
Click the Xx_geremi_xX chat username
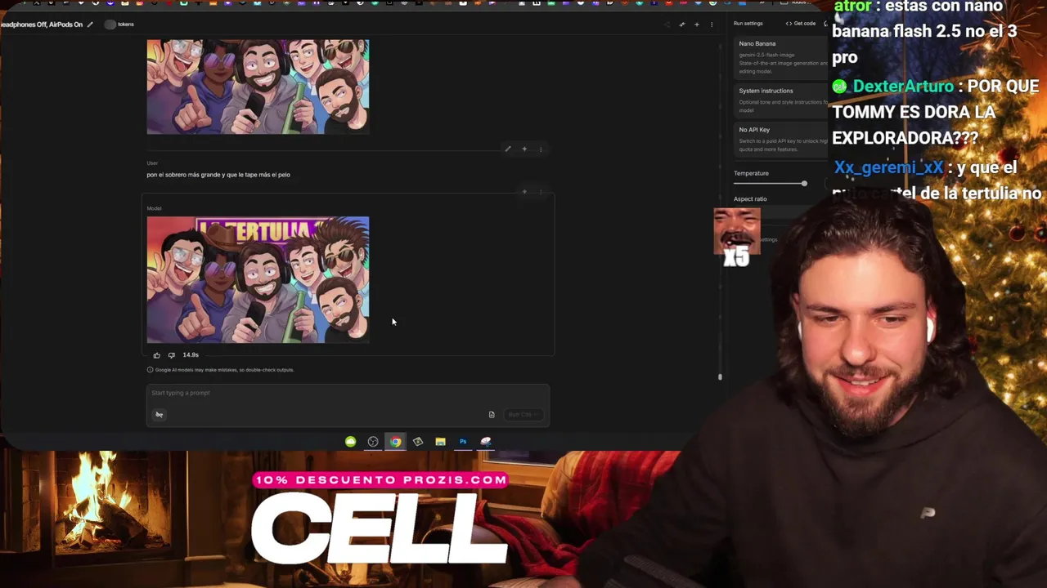point(889,168)
